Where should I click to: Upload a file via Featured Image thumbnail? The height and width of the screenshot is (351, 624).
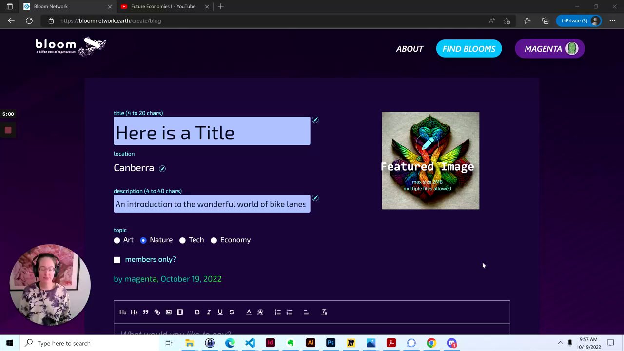pyautogui.click(x=430, y=160)
